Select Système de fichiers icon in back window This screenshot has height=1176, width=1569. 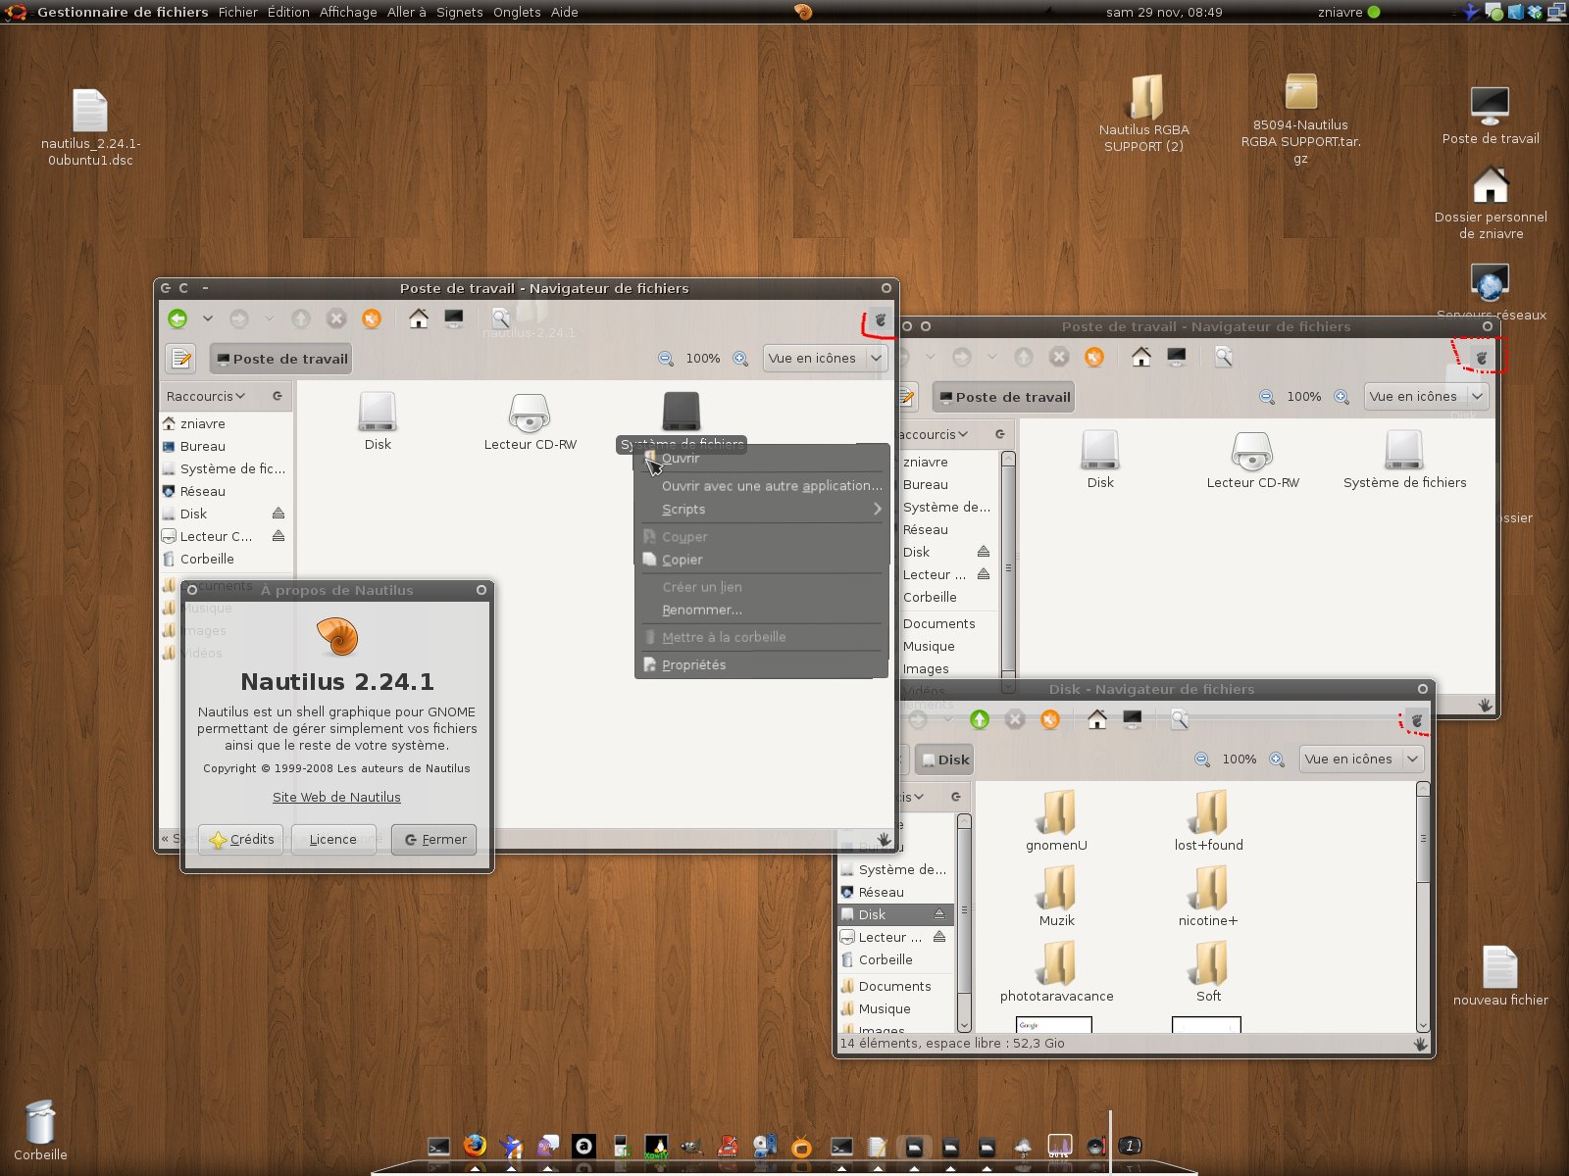(1404, 450)
